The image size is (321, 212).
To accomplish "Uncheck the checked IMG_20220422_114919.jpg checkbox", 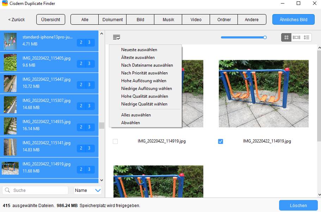I will coord(221,141).
